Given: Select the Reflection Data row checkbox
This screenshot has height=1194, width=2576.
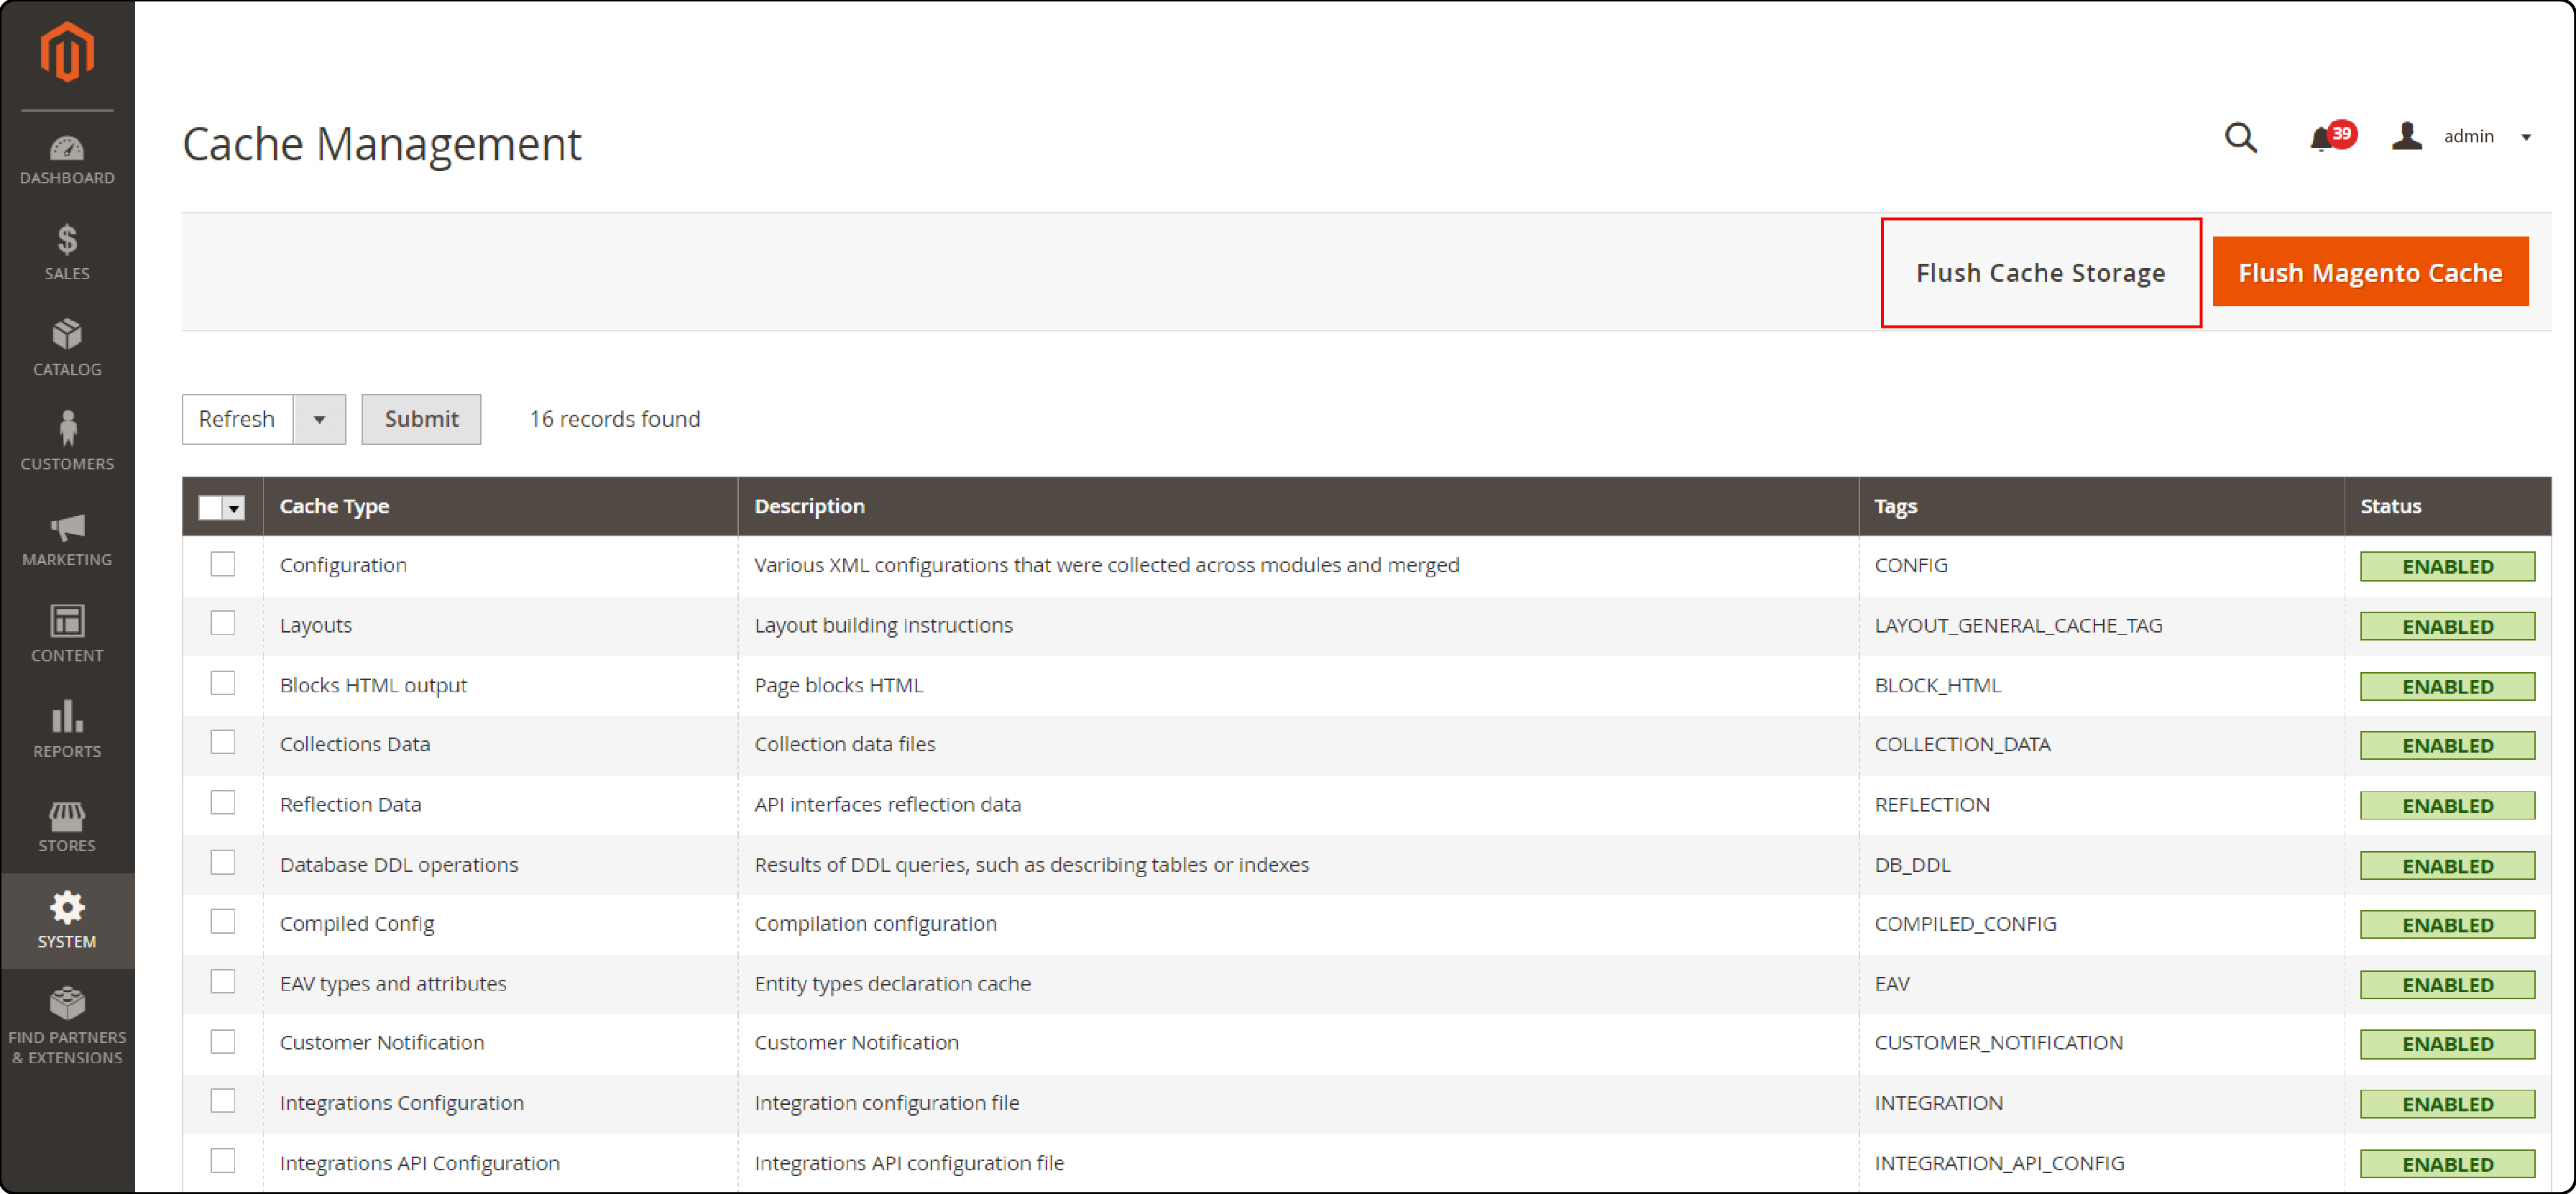Looking at the screenshot, I should click(223, 804).
